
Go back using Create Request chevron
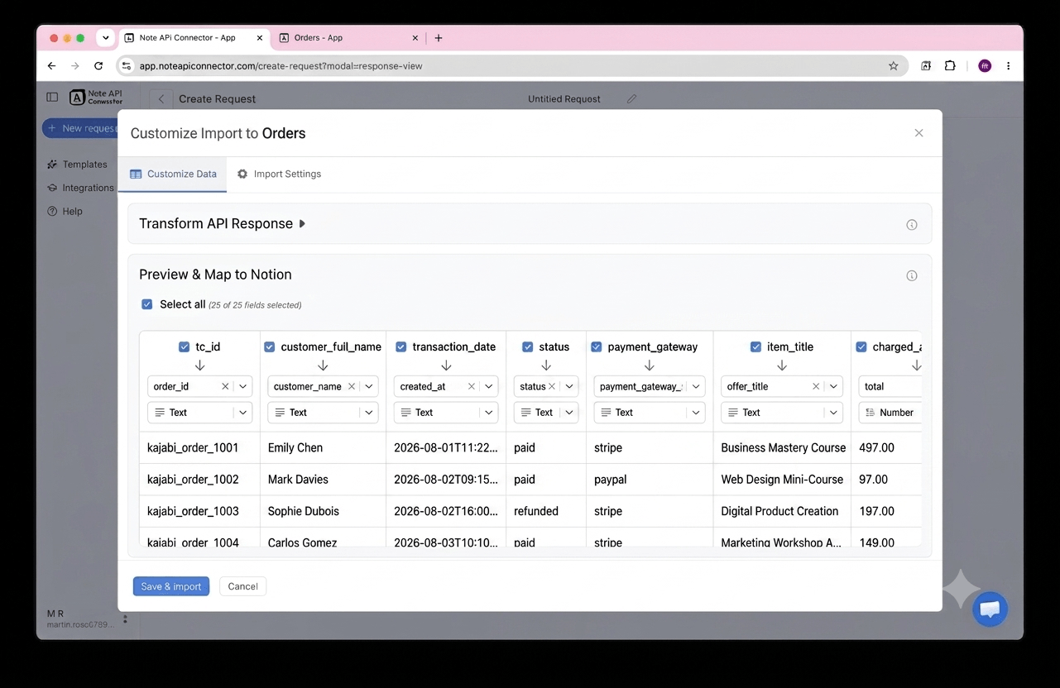pos(161,99)
